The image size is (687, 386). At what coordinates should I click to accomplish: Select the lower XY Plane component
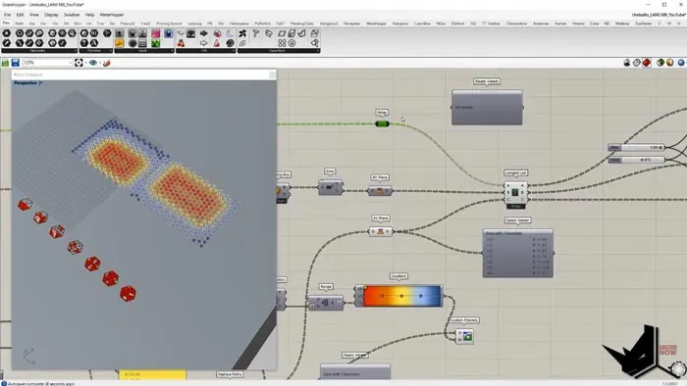tap(381, 231)
